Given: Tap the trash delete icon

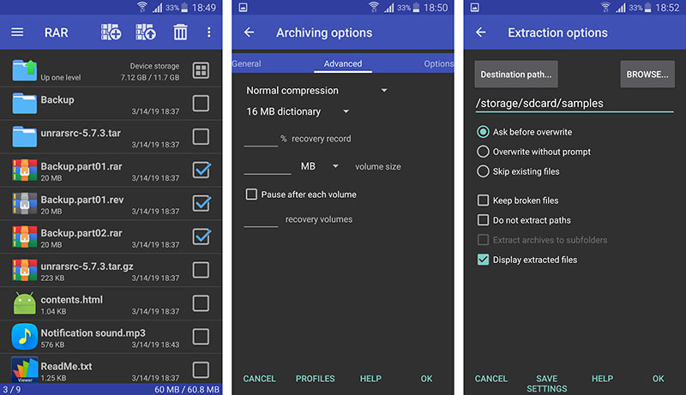Looking at the screenshot, I should (x=180, y=33).
